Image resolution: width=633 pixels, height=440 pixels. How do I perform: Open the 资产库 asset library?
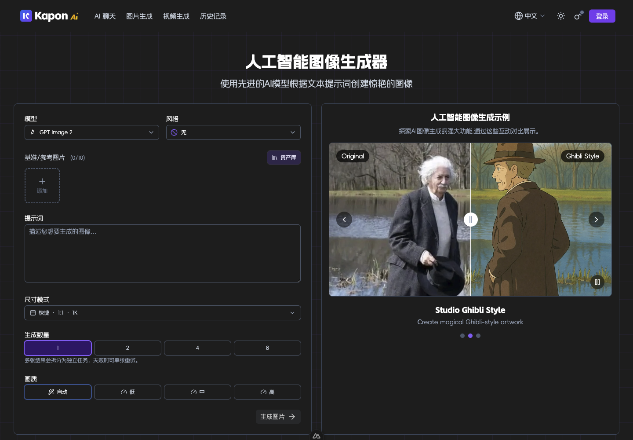tap(284, 158)
